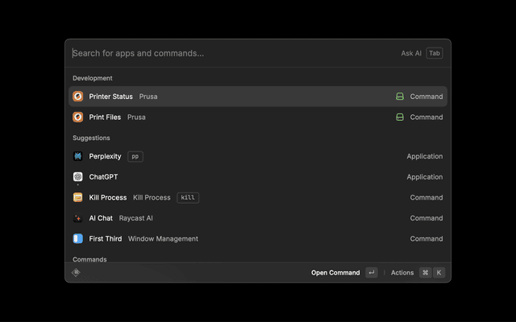
Task: Click the 'pp' alias tag next to Perplexity
Action: click(x=135, y=156)
